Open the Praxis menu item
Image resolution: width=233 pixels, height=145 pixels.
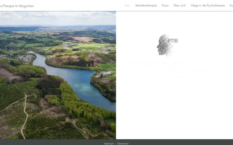tap(165, 5)
